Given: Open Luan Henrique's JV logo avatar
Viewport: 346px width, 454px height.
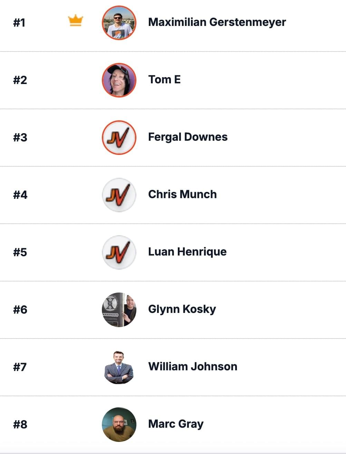Looking at the screenshot, I should [119, 252].
